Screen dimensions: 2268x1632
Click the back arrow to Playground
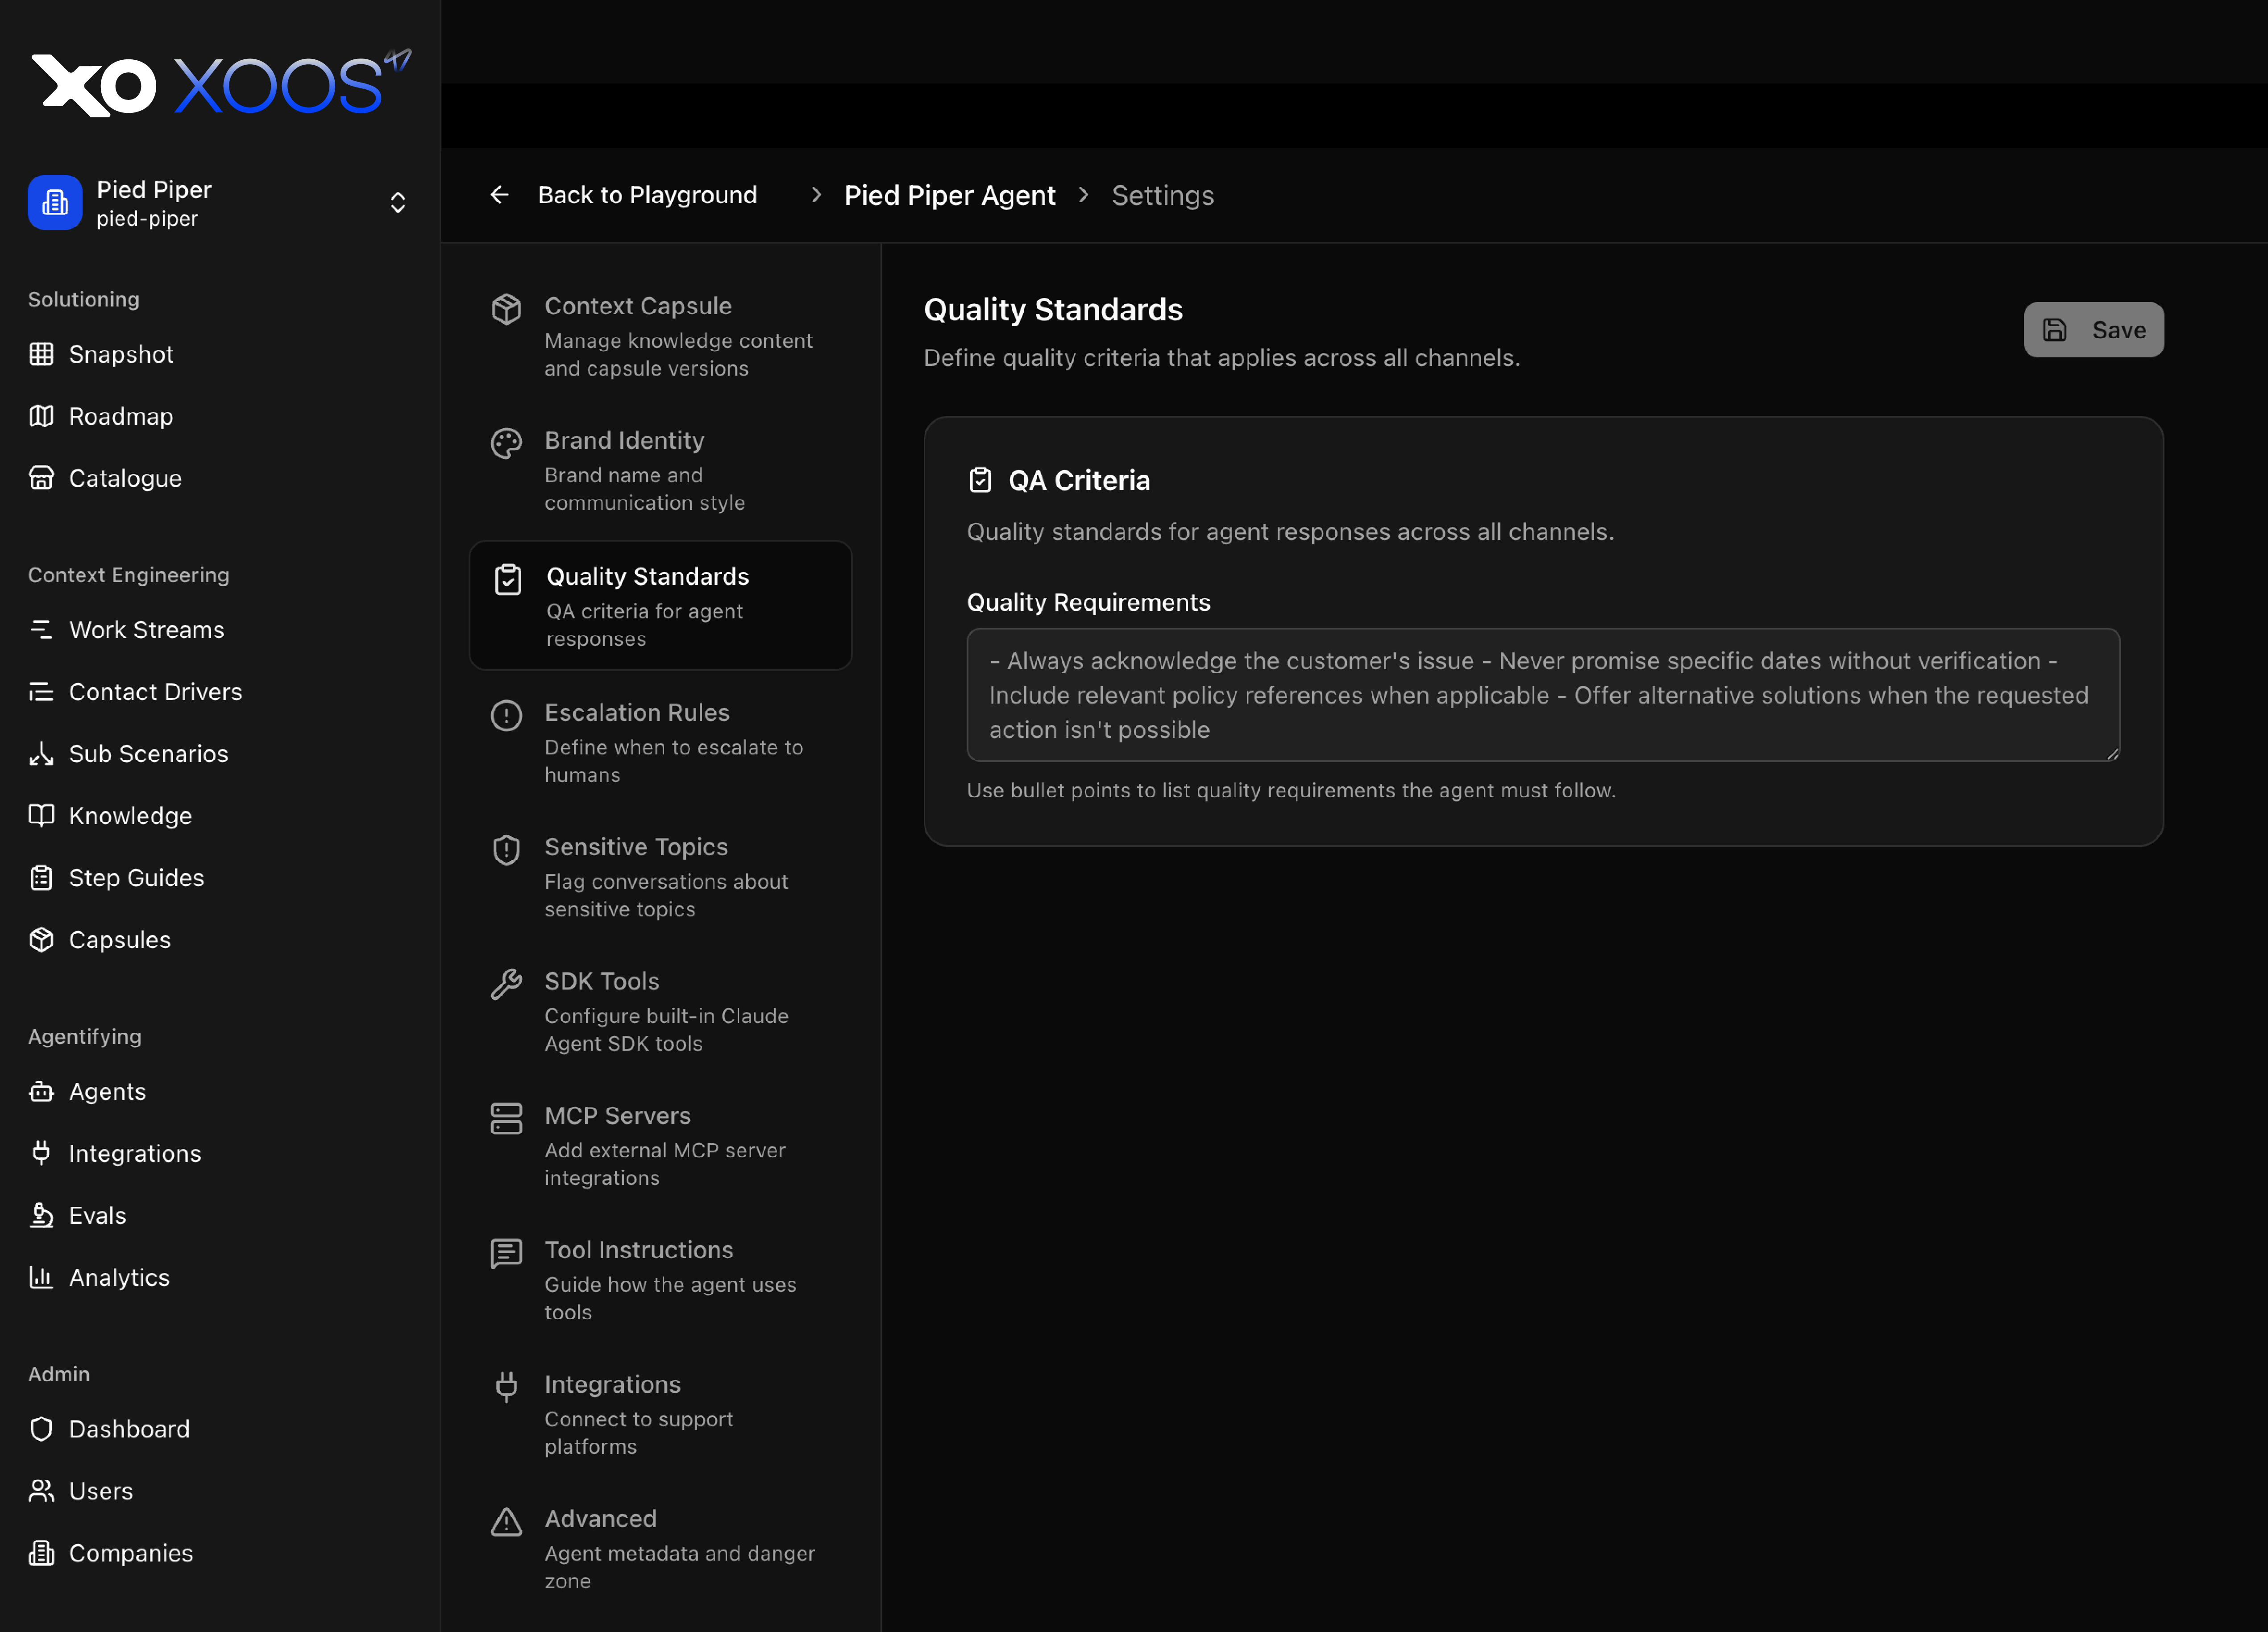point(500,195)
